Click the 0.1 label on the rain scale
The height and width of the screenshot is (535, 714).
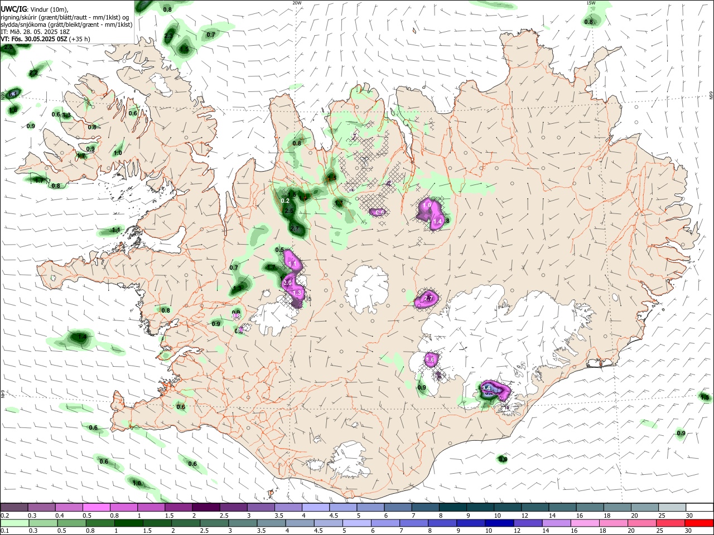(x=4, y=531)
